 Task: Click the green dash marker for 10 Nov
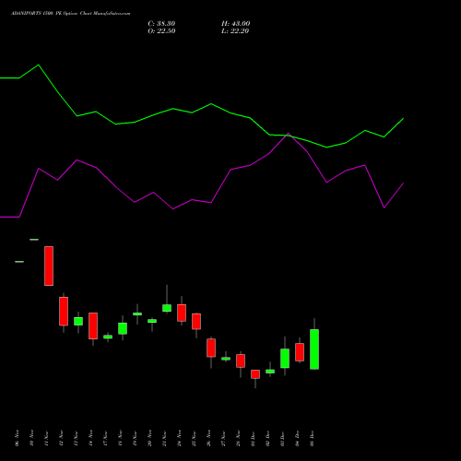click(x=34, y=240)
